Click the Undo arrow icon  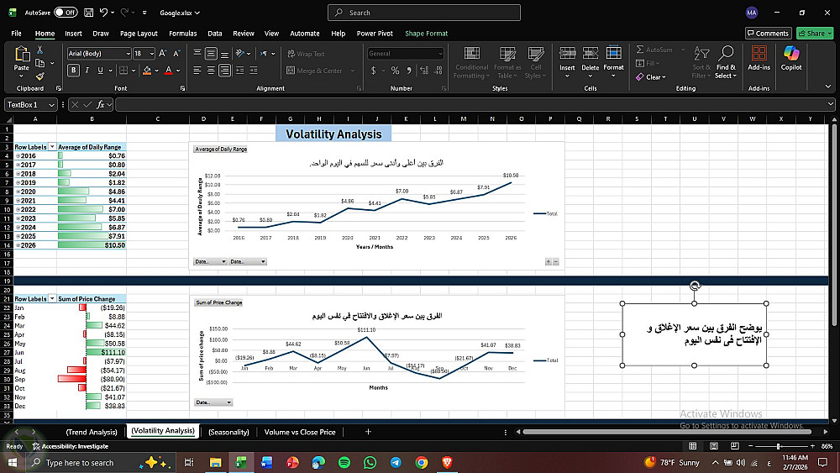point(104,13)
